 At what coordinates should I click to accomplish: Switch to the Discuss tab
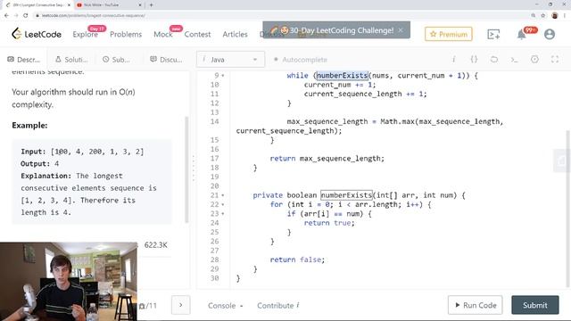point(166,60)
